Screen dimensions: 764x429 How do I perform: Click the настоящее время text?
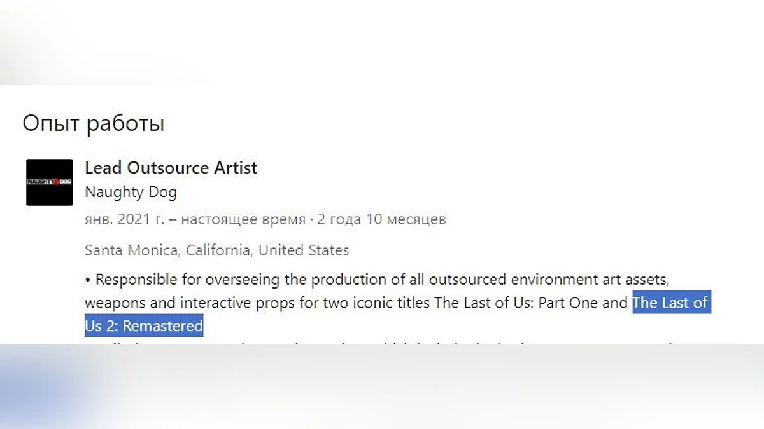tap(243, 220)
